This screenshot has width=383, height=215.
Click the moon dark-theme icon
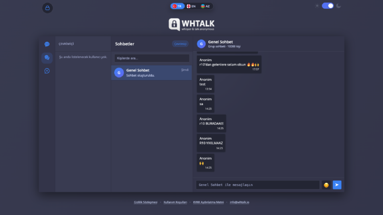pyautogui.click(x=339, y=6)
